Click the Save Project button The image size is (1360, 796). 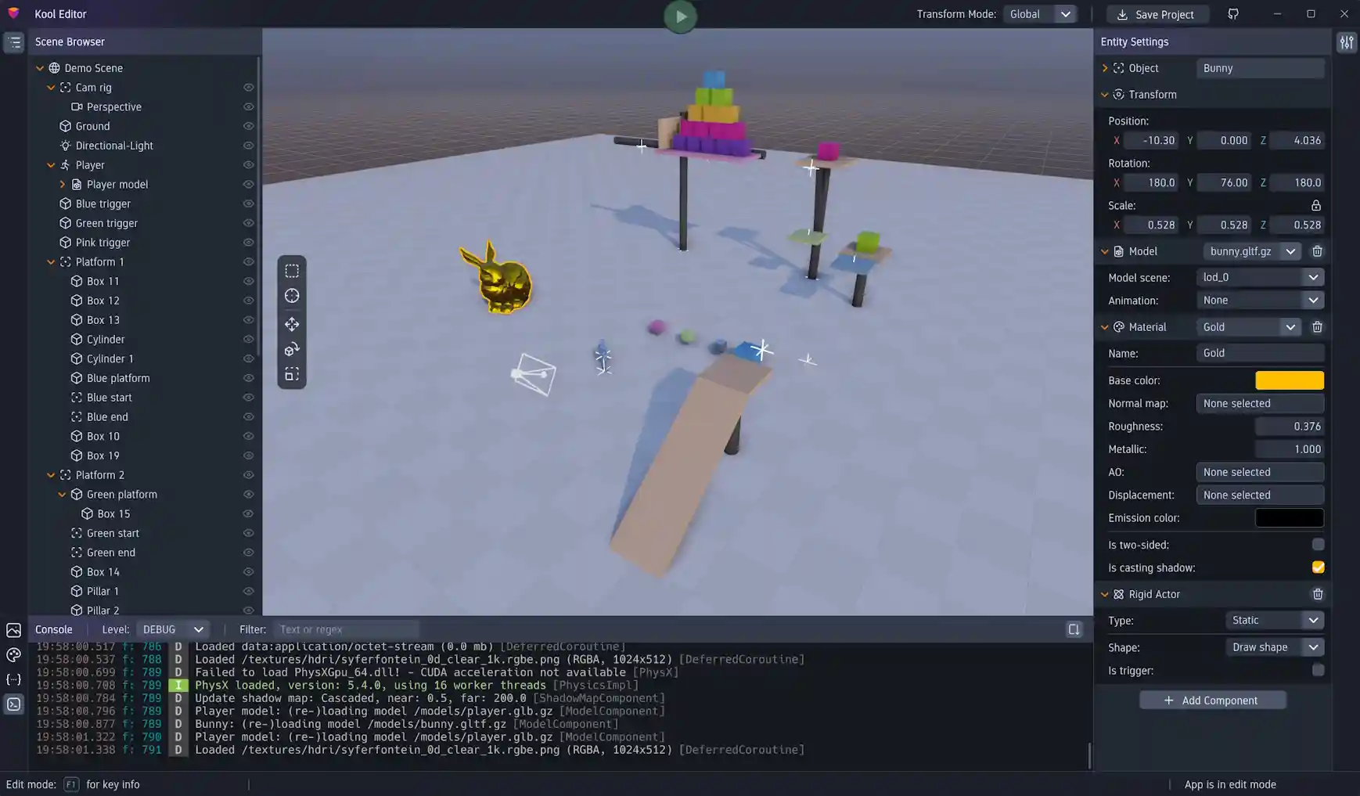coord(1157,15)
